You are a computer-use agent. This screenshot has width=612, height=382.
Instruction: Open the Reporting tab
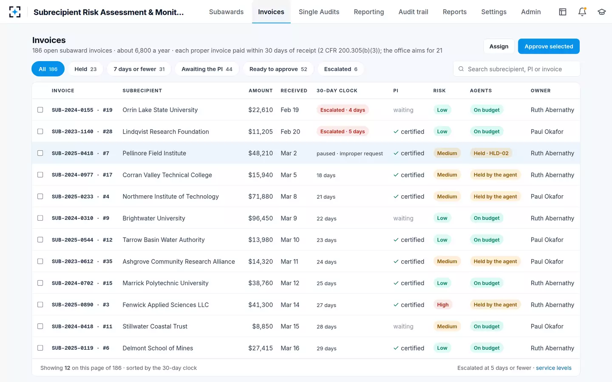tap(369, 12)
